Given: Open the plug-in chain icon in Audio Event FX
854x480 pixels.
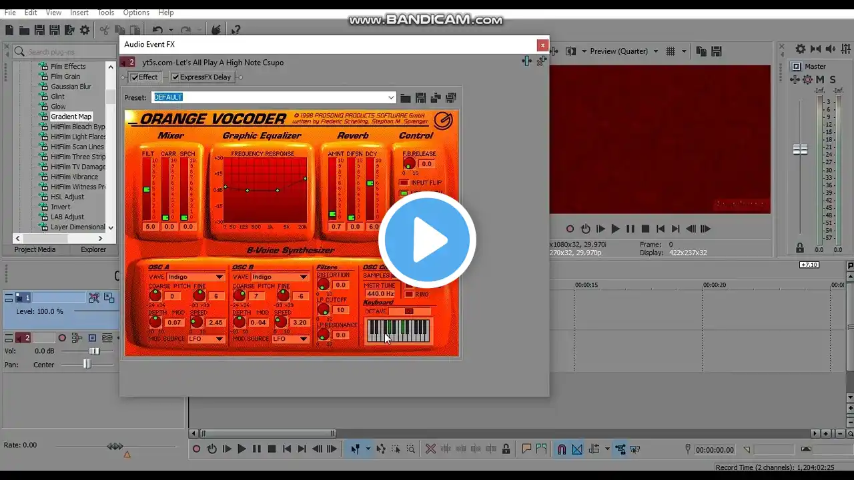Looking at the screenshot, I should point(527,61).
